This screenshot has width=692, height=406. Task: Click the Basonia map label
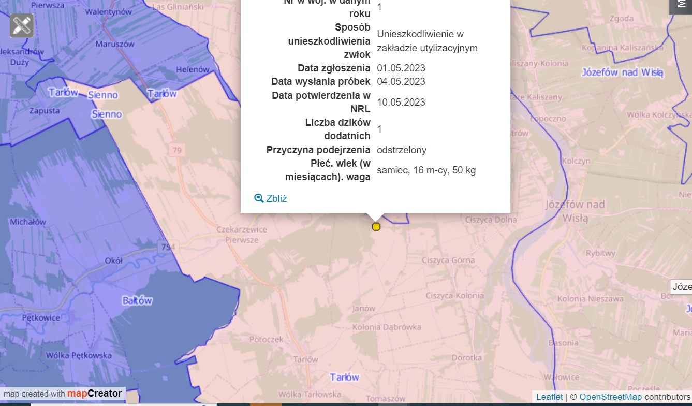[x=563, y=342]
